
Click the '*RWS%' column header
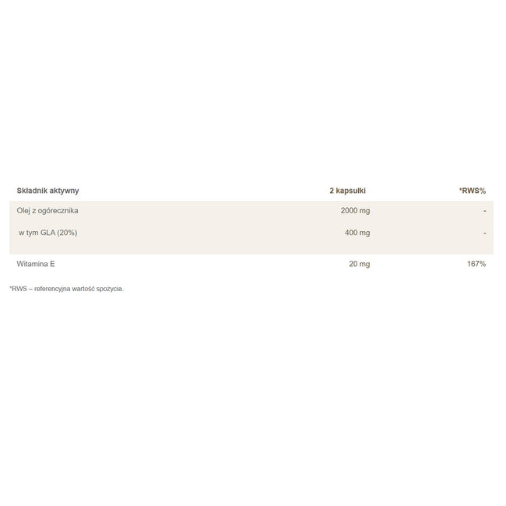click(x=473, y=191)
